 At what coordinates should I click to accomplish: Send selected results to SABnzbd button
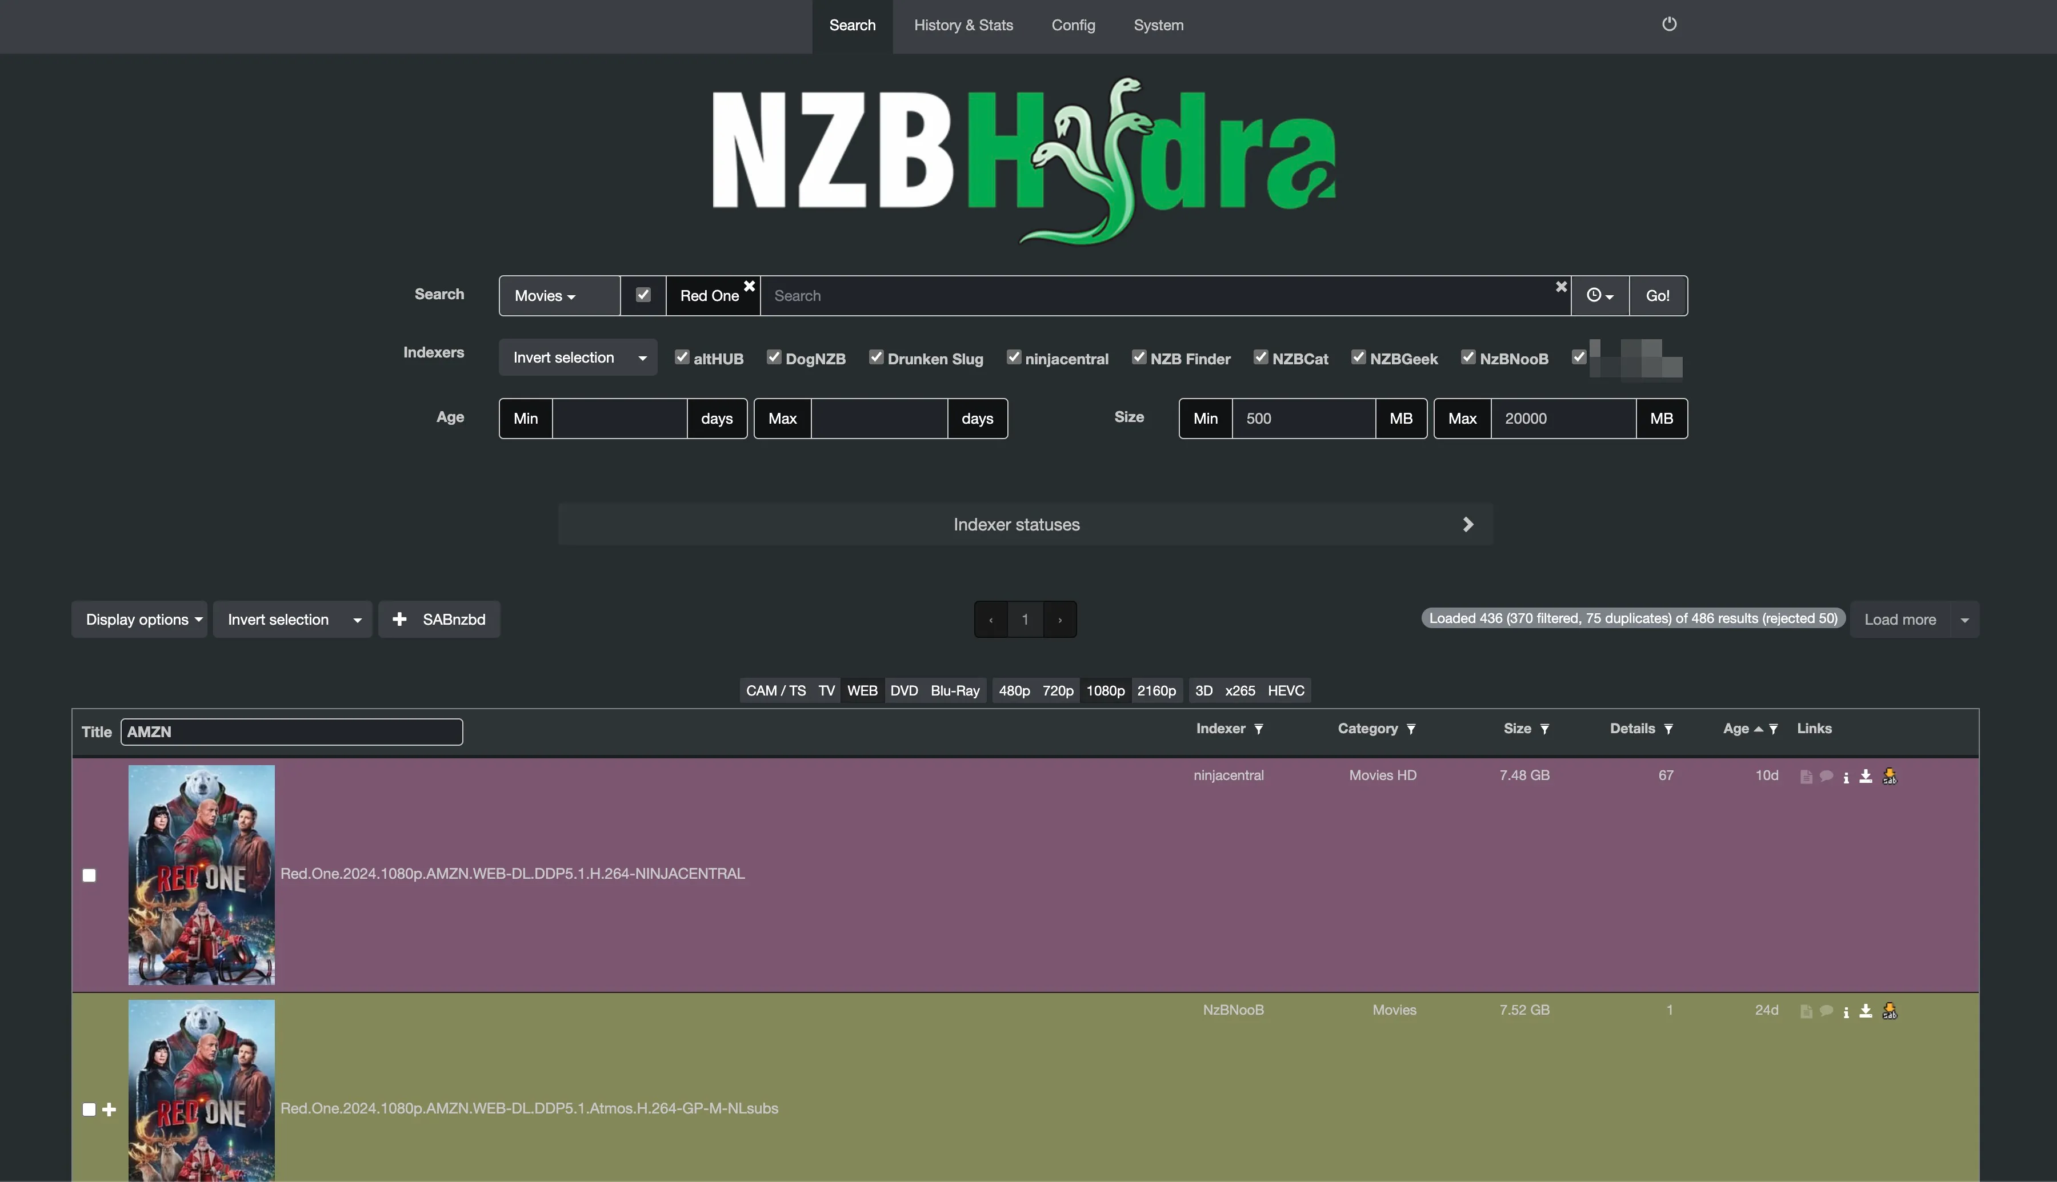click(x=438, y=620)
